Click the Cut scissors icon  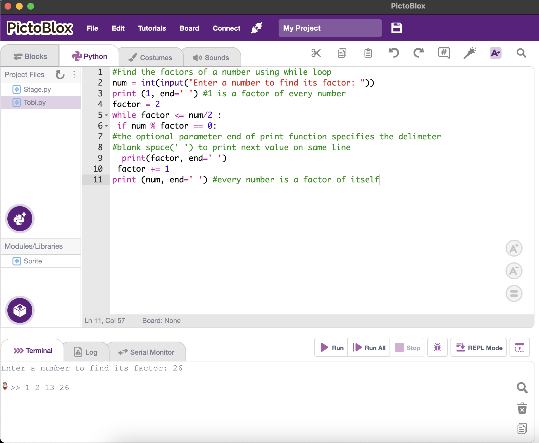tap(316, 53)
